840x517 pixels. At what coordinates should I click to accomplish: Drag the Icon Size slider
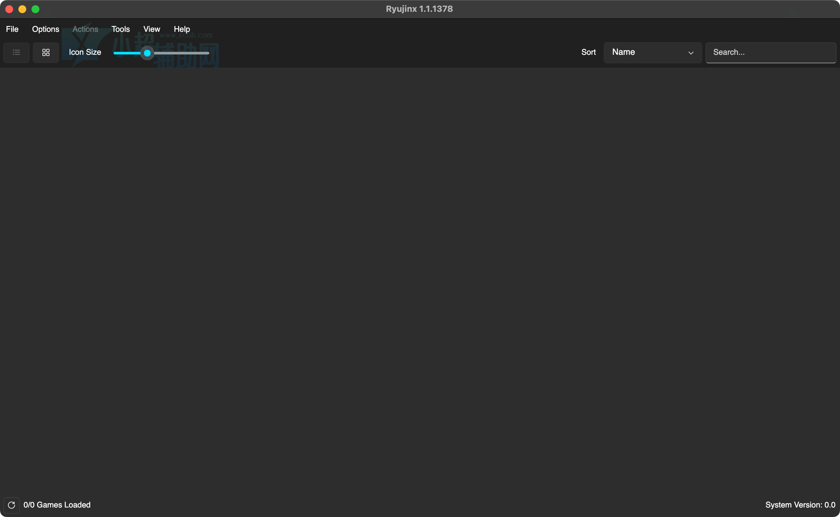(148, 52)
